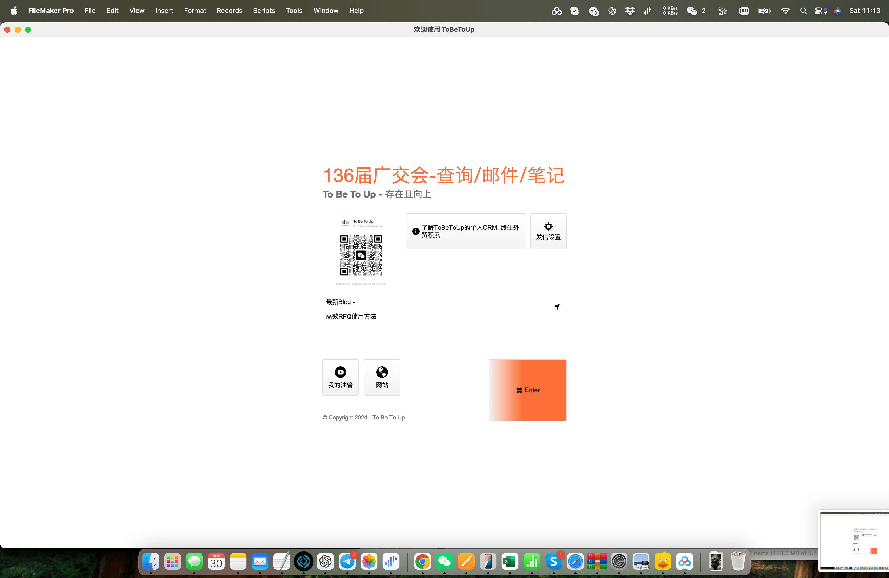Open ChatGPT app from the Dock
The height and width of the screenshot is (578, 889).
(325, 561)
